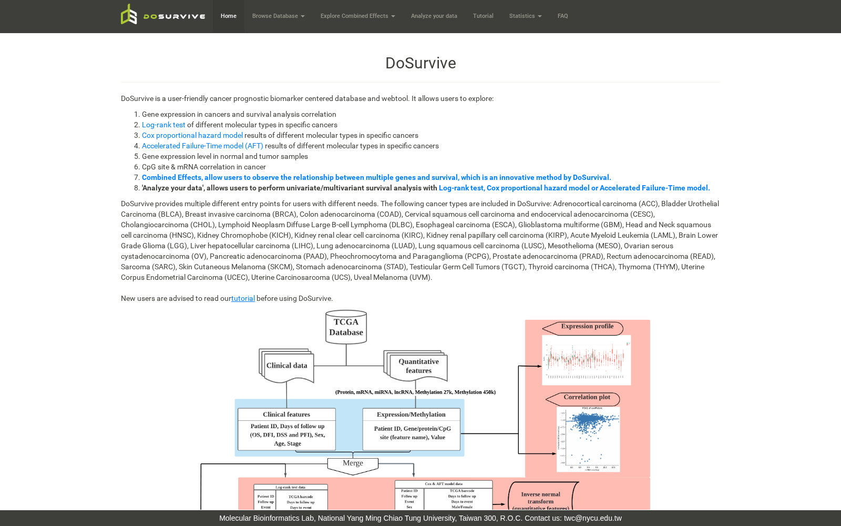Click the DoSurvive logo in the navbar

coord(163,15)
